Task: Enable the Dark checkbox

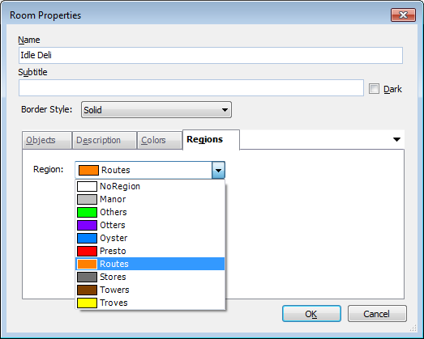Action: pyautogui.click(x=374, y=89)
